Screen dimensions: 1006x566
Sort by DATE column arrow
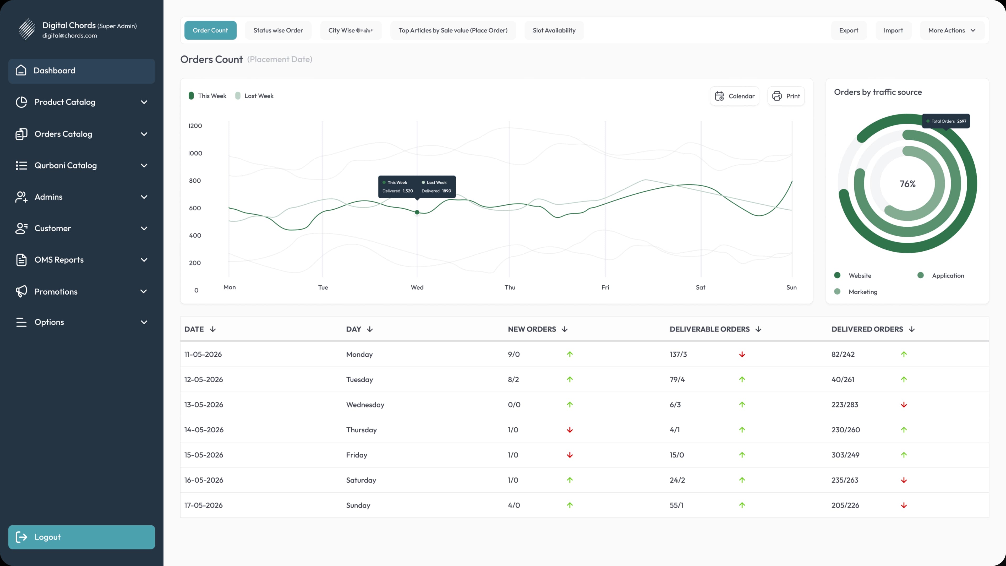[212, 329]
